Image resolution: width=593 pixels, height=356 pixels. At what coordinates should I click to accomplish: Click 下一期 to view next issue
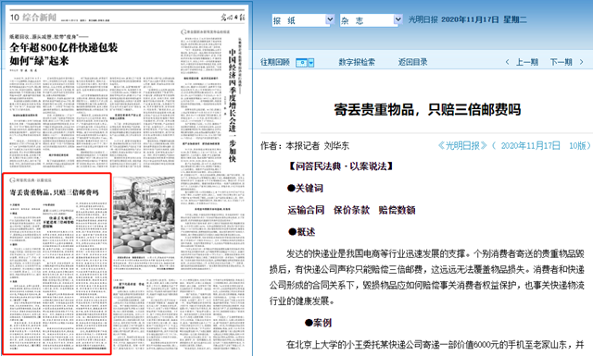point(561,62)
